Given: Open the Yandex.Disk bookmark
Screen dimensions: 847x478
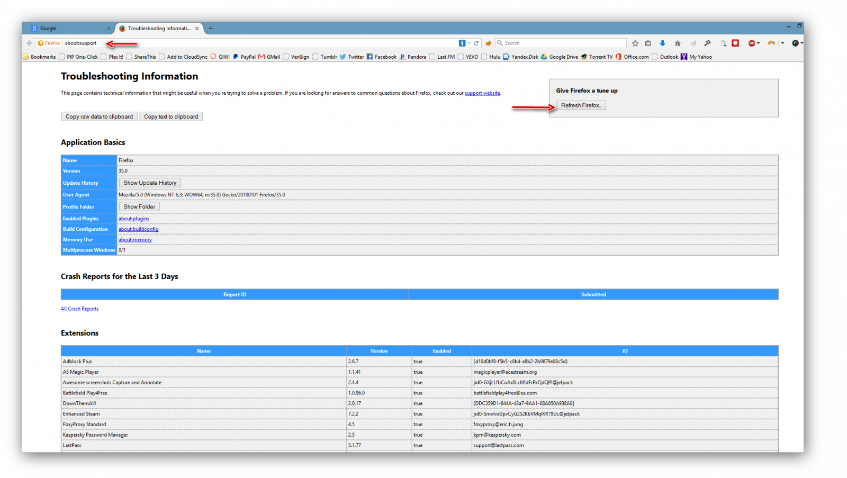Looking at the screenshot, I should click(x=520, y=57).
